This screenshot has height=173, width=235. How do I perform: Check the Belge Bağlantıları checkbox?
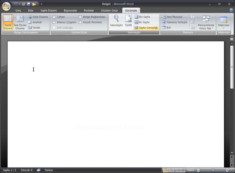click(80, 17)
